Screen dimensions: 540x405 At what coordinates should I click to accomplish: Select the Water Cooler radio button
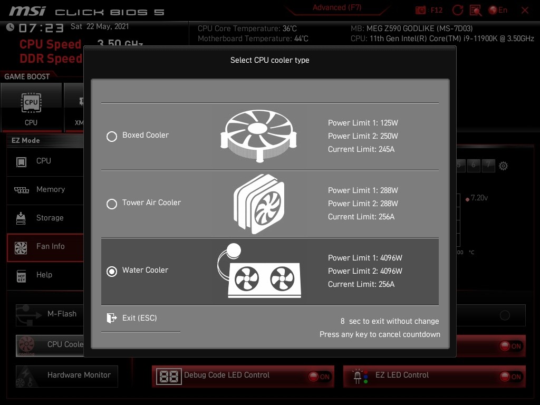pos(112,272)
